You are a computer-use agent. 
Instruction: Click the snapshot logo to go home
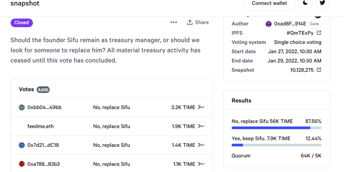click(x=25, y=3)
